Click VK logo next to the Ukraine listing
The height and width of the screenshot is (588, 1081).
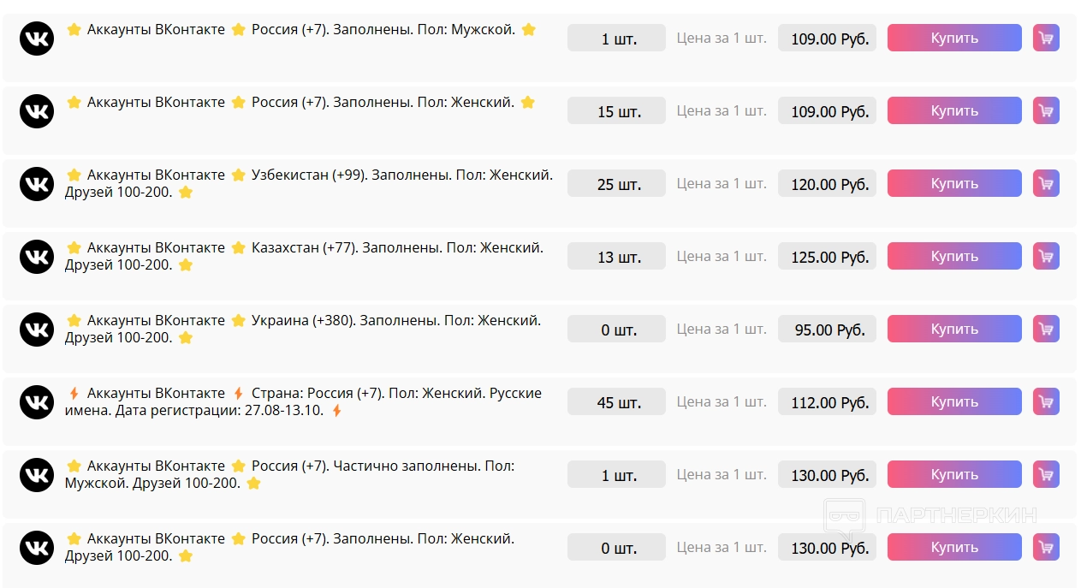[x=37, y=330]
